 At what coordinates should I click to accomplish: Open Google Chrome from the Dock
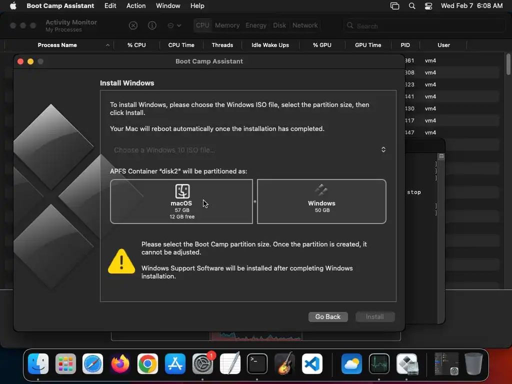[147, 363]
